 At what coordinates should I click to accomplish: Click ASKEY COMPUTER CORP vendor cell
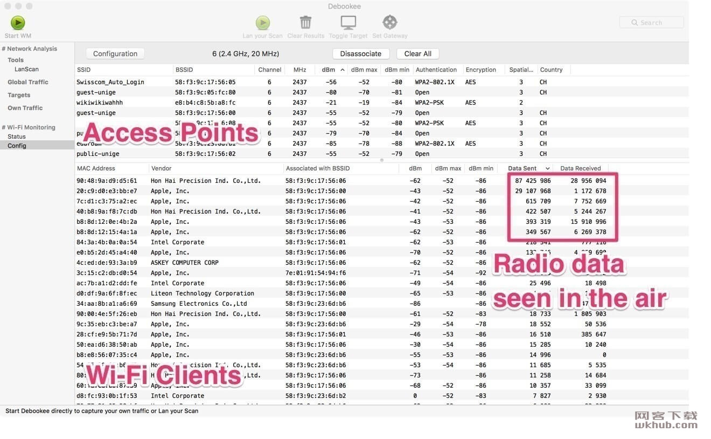pos(185,263)
